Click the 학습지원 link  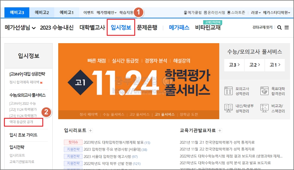pyautogui.click(x=126, y=13)
